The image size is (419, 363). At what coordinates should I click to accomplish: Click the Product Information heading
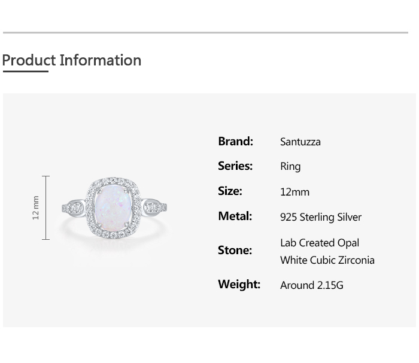pyautogui.click(x=72, y=60)
